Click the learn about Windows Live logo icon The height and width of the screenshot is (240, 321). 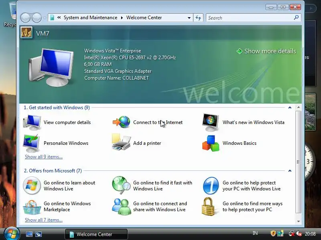[x=32, y=186]
